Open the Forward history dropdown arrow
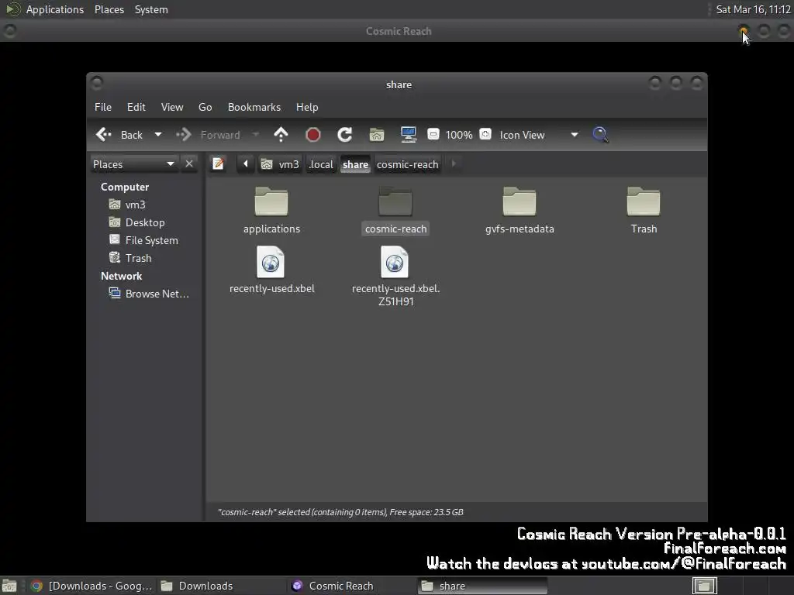The width and height of the screenshot is (794, 595). tap(256, 135)
